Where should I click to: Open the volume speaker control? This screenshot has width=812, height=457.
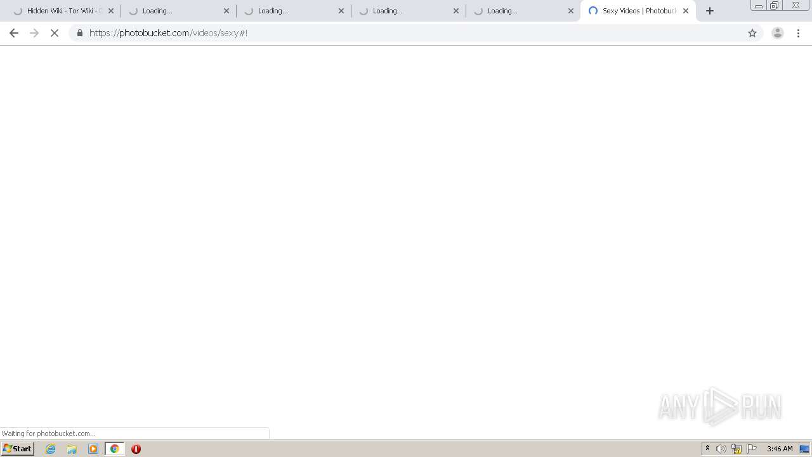(x=721, y=449)
